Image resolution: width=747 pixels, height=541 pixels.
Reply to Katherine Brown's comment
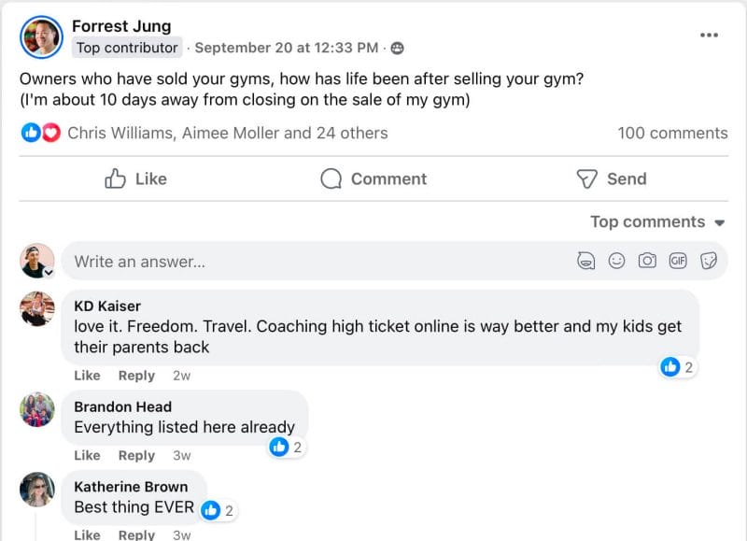(x=136, y=534)
